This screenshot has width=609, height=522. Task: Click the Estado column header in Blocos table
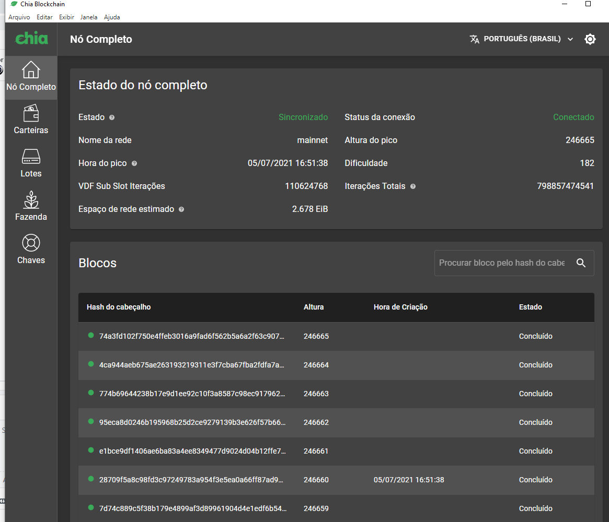(x=530, y=307)
